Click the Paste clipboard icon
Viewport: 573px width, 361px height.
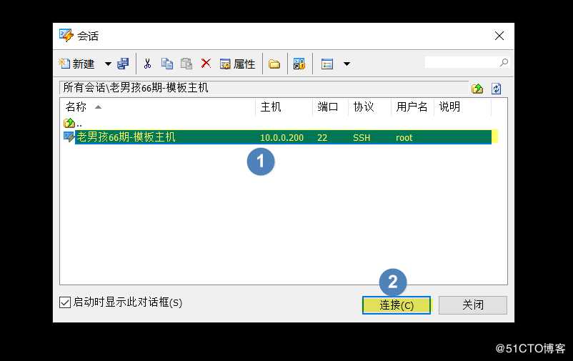[x=186, y=64]
